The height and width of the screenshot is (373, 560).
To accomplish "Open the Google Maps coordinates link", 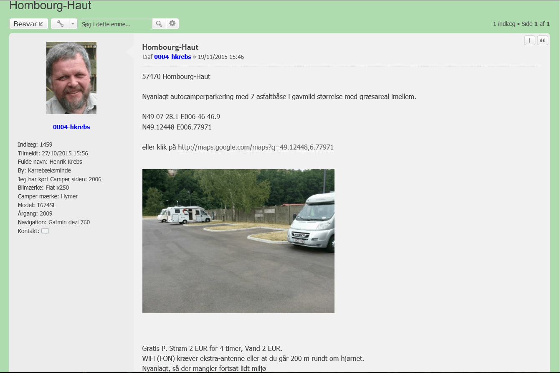I will pos(256,147).
